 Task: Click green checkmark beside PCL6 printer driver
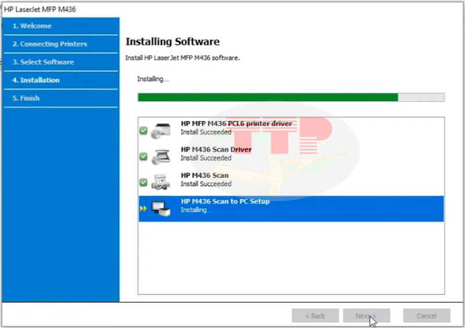click(144, 131)
